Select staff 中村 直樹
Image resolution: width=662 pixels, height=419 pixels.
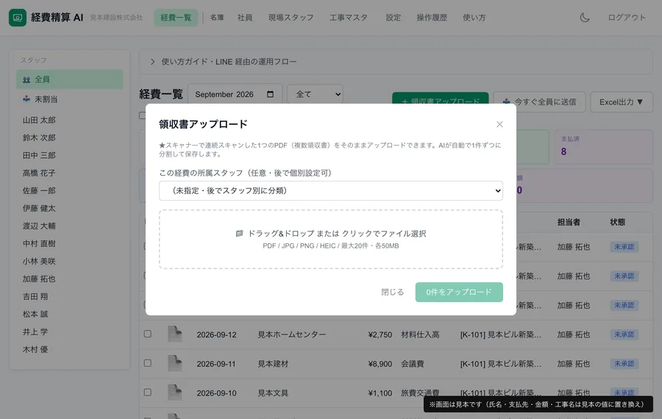pos(39,243)
